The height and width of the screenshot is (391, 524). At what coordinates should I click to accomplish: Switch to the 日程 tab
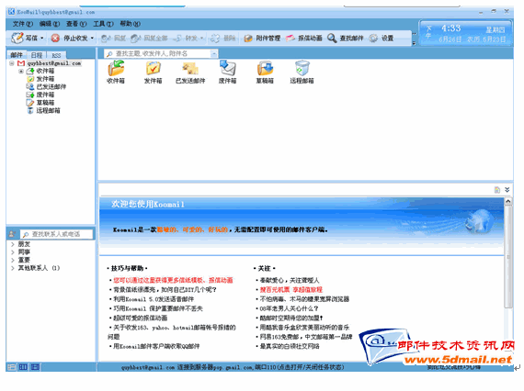37,55
